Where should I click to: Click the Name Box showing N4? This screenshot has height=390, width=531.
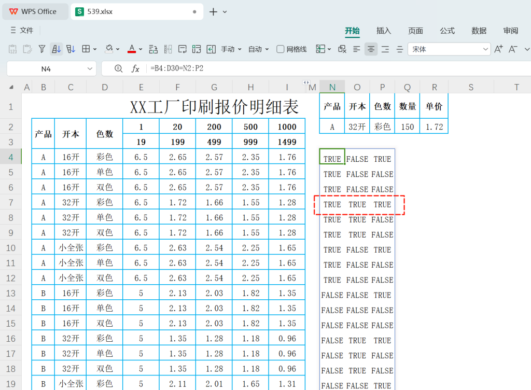(x=46, y=69)
